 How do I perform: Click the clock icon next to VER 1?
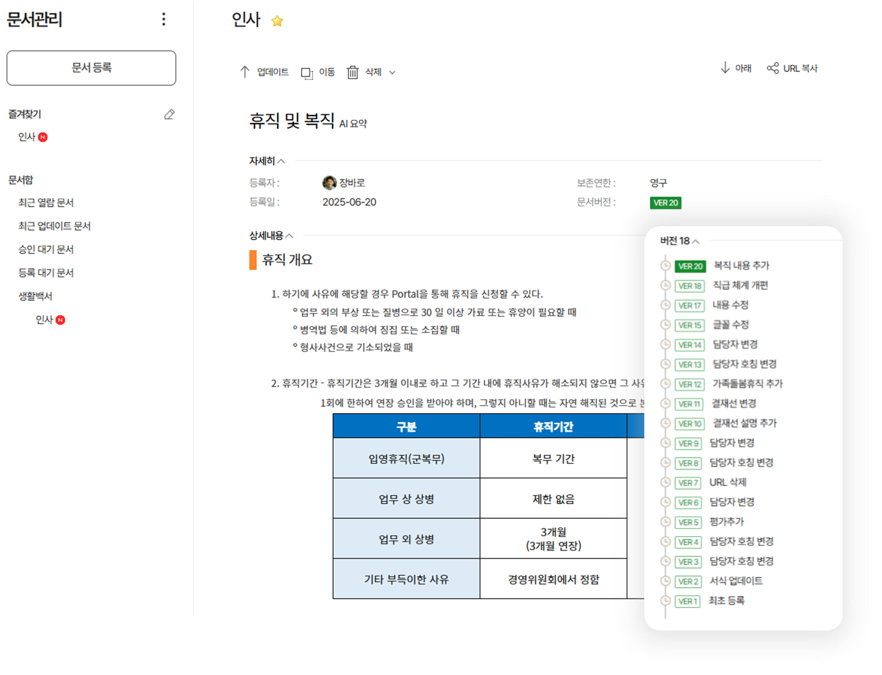coord(666,601)
